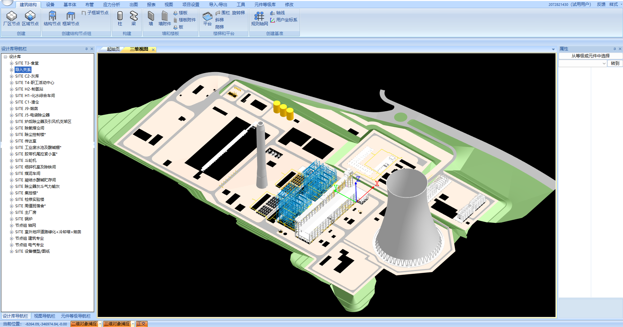Open the 规则轴网 grid tool
This screenshot has height=327, width=623.
point(259,16)
